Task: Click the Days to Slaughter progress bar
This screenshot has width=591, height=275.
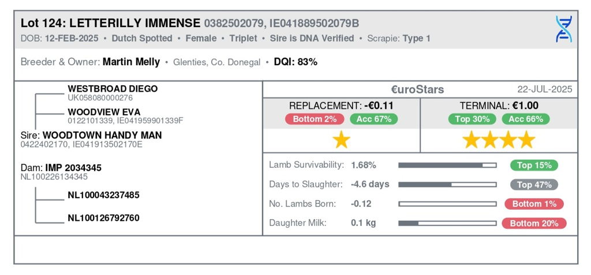Action: click(447, 184)
